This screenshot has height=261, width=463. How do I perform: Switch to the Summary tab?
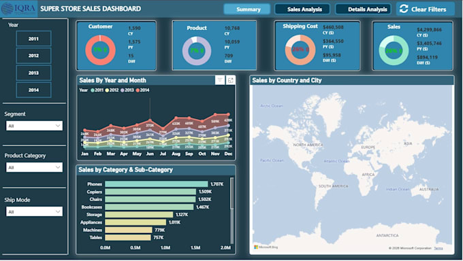pyautogui.click(x=247, y=9)
